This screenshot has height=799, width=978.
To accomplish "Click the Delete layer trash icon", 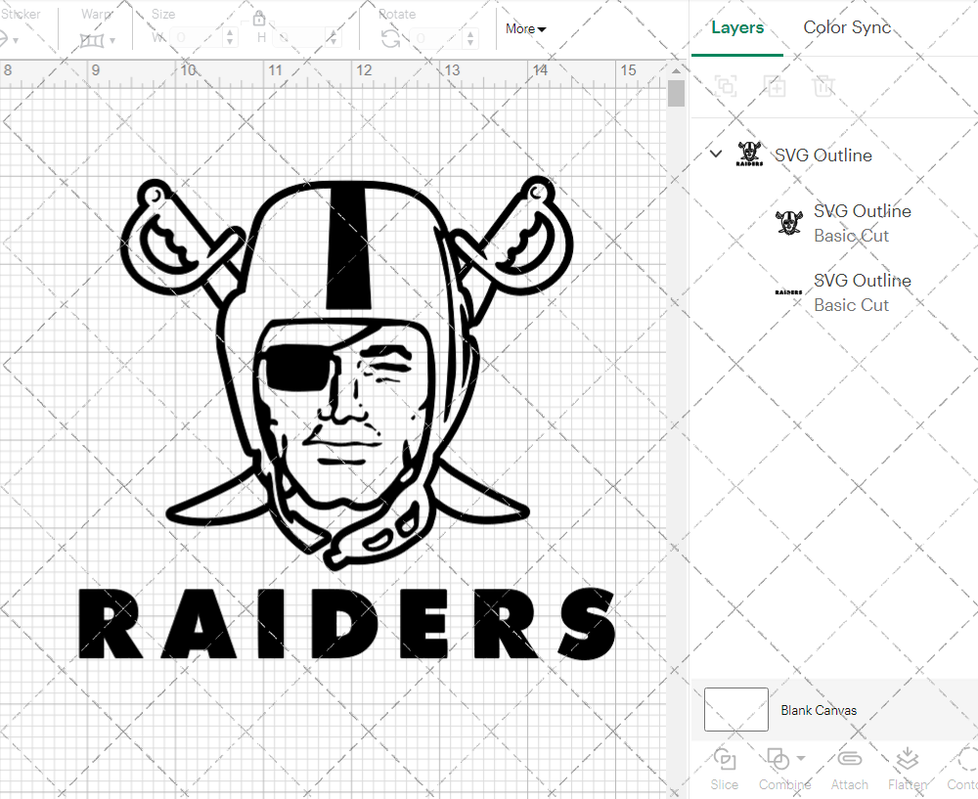I will [823, 86].
